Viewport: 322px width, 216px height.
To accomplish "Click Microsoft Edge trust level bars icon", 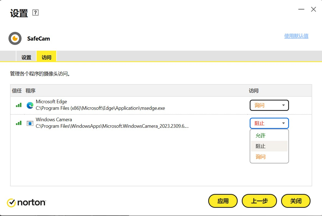I will point(19,105).
